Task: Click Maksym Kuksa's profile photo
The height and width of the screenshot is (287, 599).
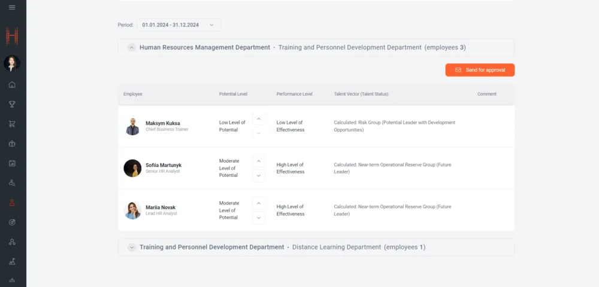Action: (133, 126)
